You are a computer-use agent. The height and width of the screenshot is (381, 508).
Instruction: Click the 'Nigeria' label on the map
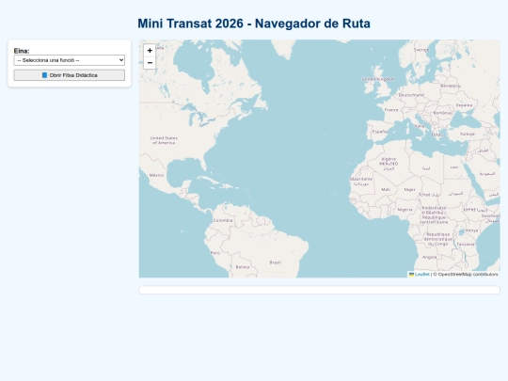[x=405, y=210]
